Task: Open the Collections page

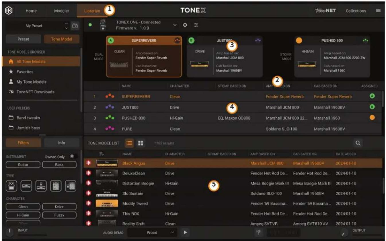Action: pyautogui.click(x=356, y=11)
